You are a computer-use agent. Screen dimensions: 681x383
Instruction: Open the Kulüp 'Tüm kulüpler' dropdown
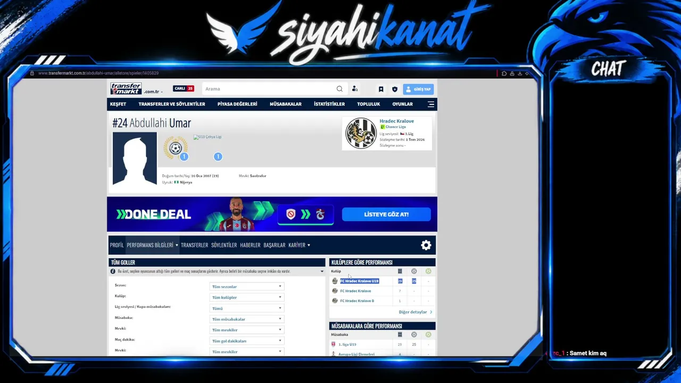coord(246,297)
